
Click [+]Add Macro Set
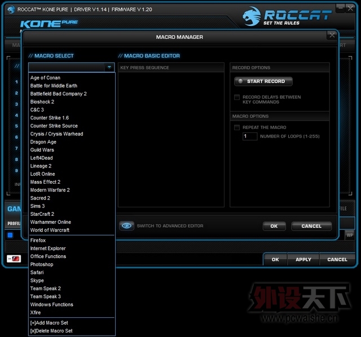coord(72,323)
